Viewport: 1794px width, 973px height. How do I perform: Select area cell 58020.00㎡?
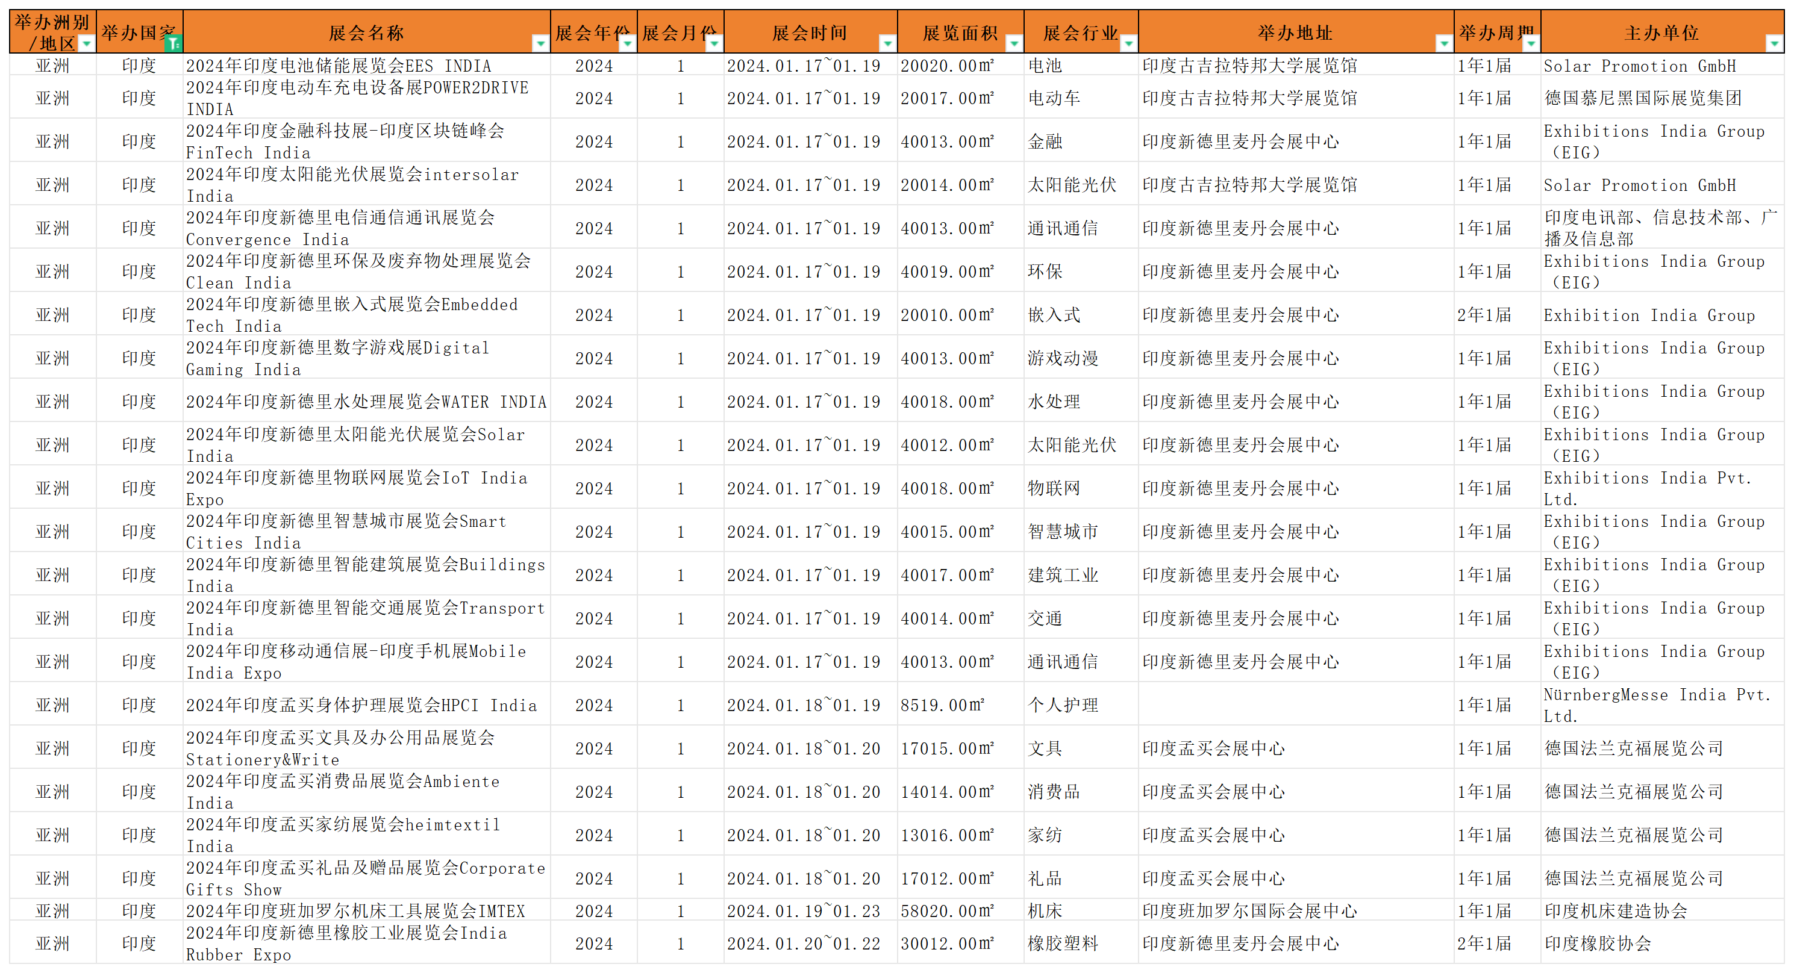[x=960, y=910]
